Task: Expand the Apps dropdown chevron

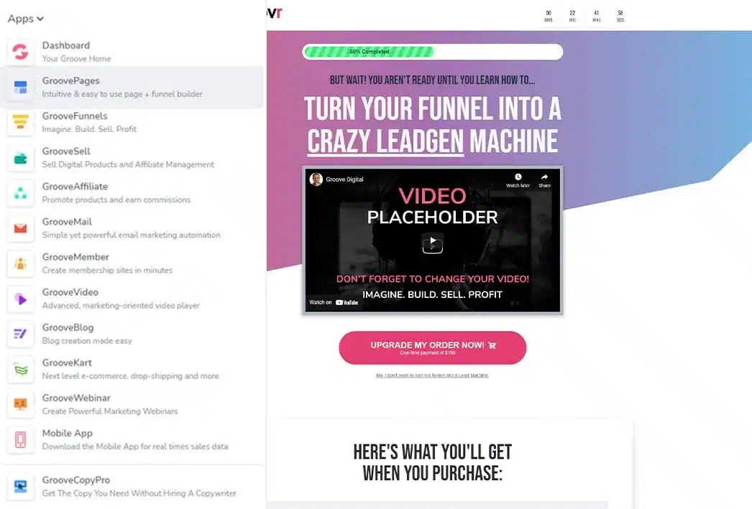Action: coord(40,19)
